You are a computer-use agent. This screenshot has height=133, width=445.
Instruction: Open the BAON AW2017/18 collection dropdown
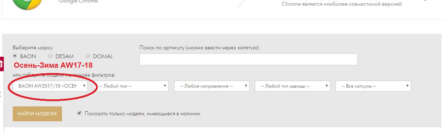50,86
